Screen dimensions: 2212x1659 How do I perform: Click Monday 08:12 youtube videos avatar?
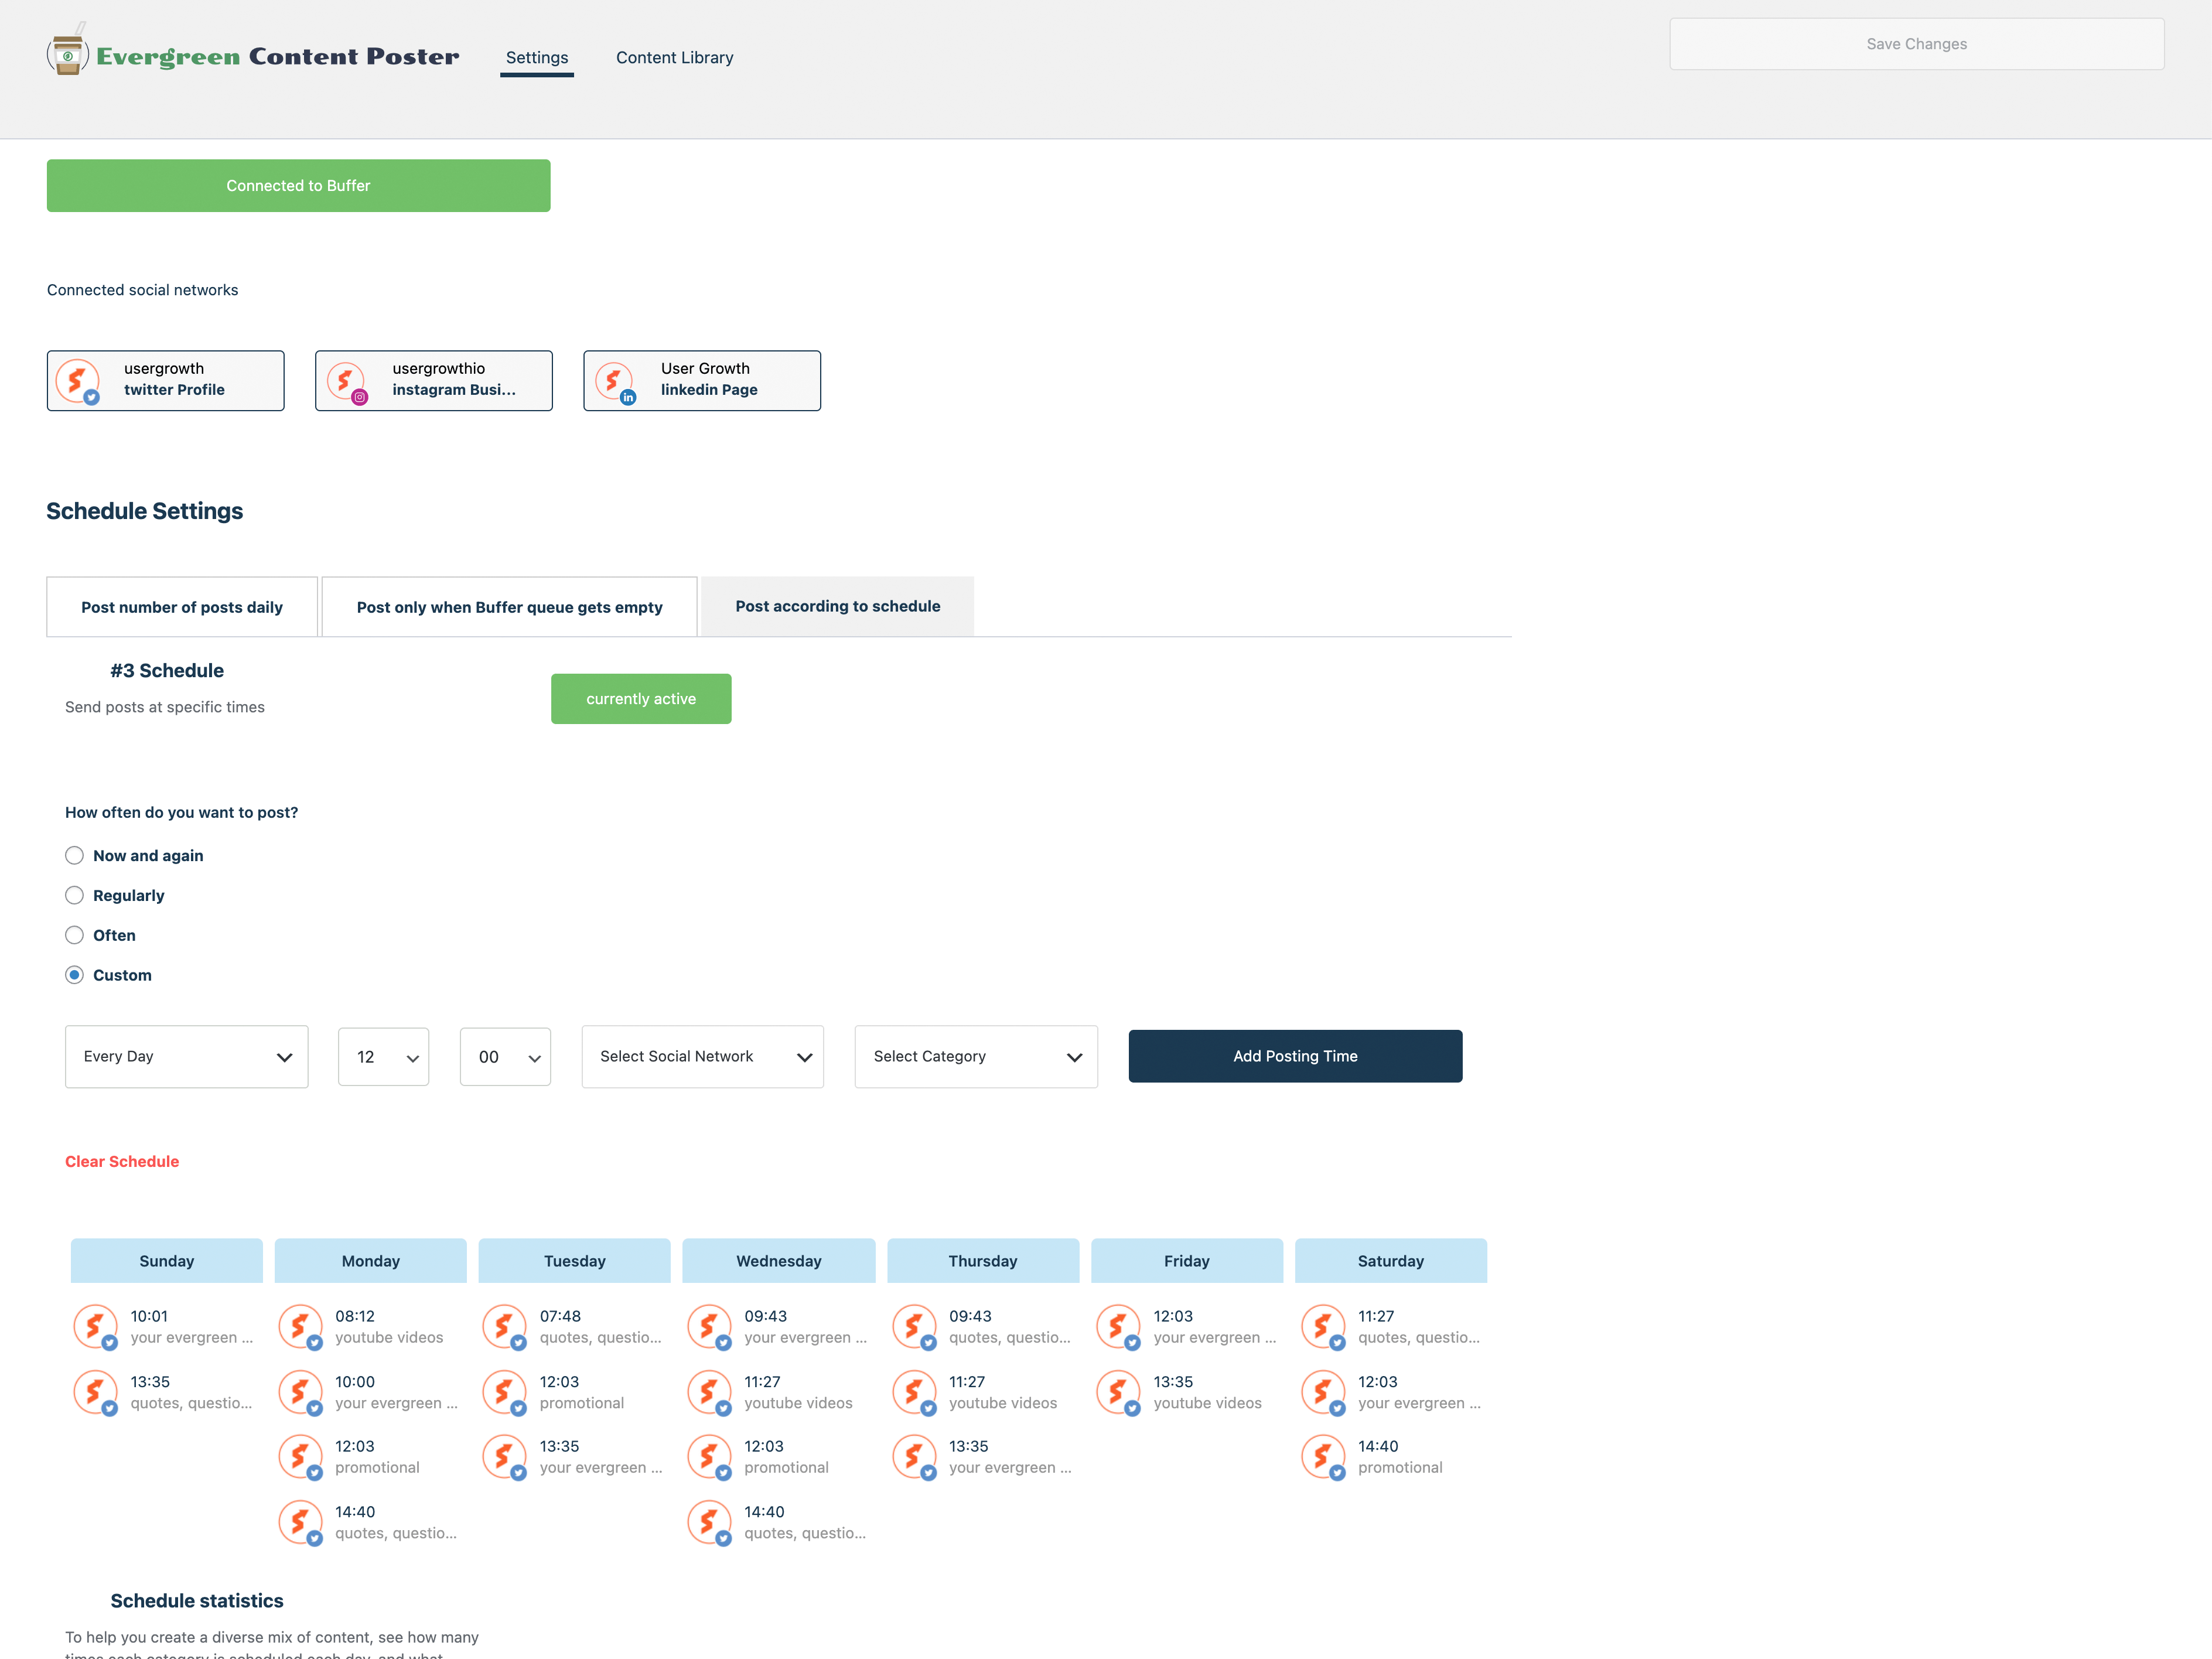[x=300, y=1326]
